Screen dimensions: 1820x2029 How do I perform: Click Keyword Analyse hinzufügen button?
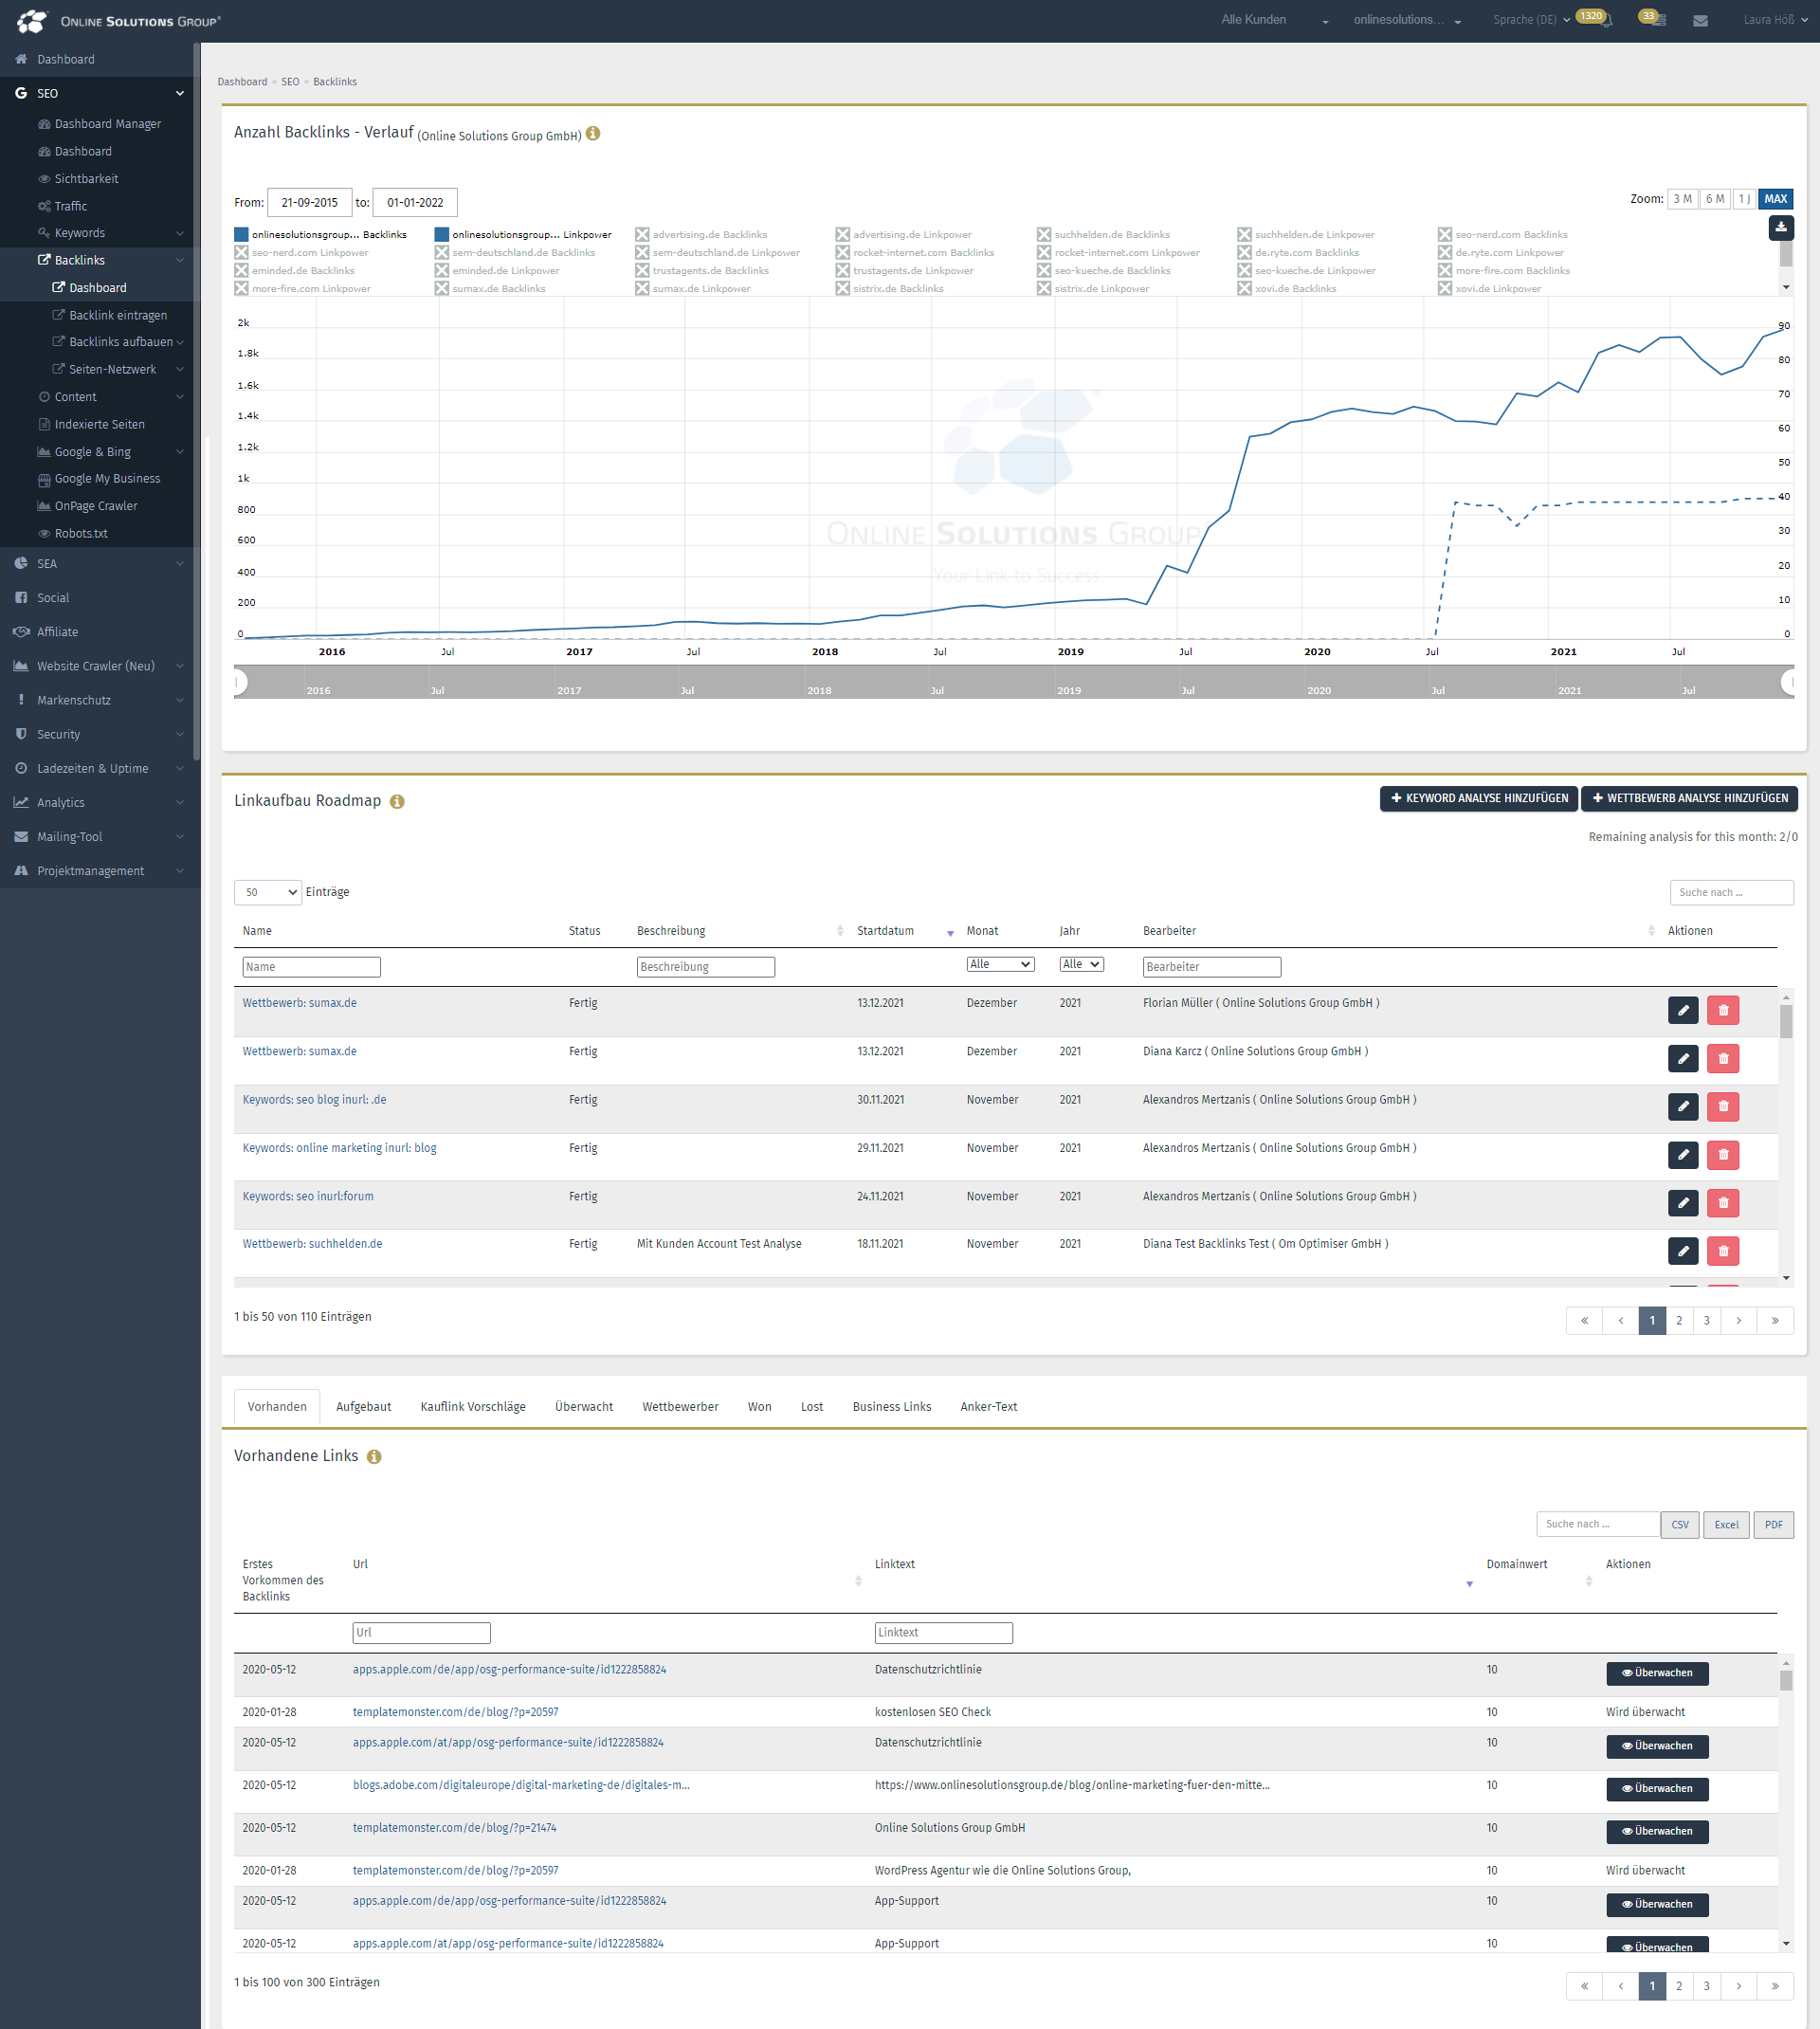[1479, 798]
